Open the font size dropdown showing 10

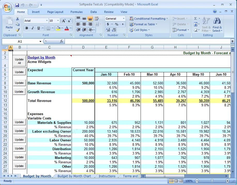[58, 21]
